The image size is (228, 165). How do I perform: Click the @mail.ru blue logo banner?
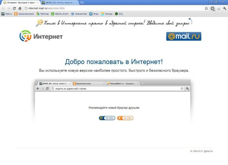click(x=184, y=36)
